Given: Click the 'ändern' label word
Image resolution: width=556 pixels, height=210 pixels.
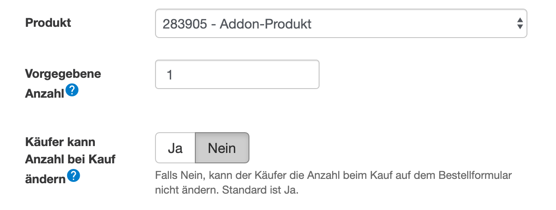Looking at the screenshot, I should [x=45, y=178].
